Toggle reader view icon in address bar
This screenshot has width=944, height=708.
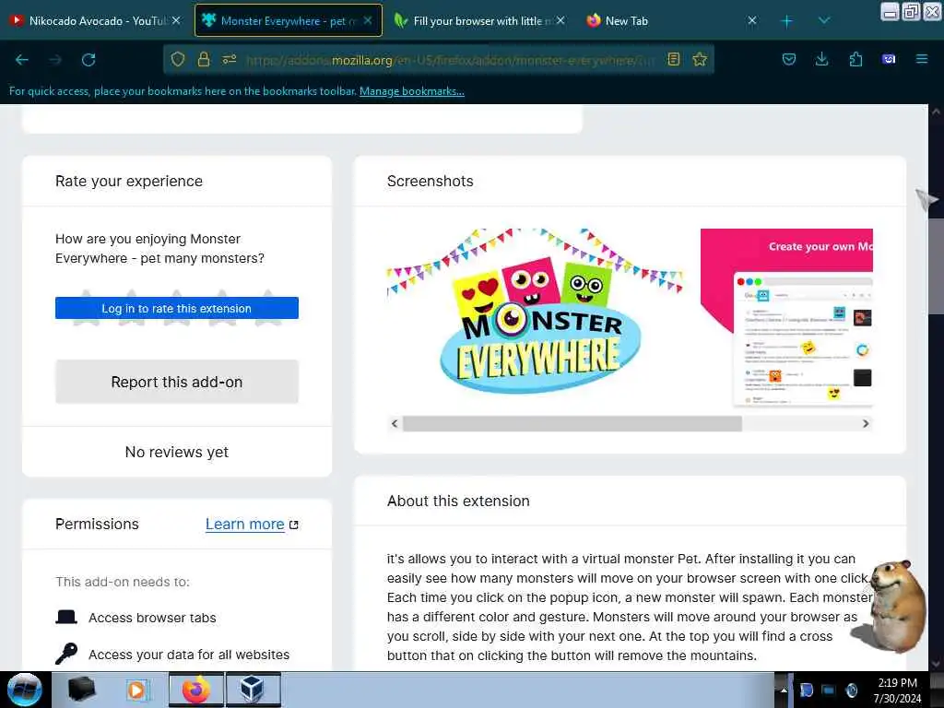[x=674, y=59]
